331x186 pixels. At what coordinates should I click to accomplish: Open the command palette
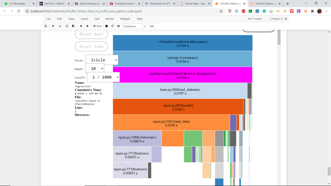(x=151, y=26)
